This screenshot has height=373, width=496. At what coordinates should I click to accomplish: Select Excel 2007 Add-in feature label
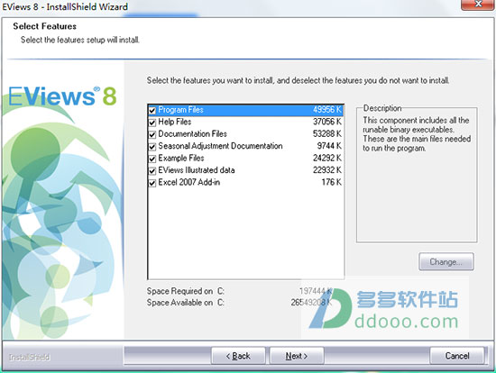188,182
